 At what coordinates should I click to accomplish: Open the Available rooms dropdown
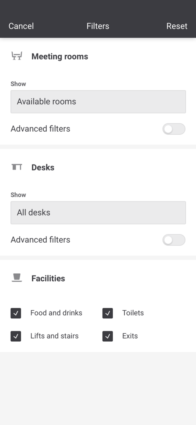tap(98, 102)
